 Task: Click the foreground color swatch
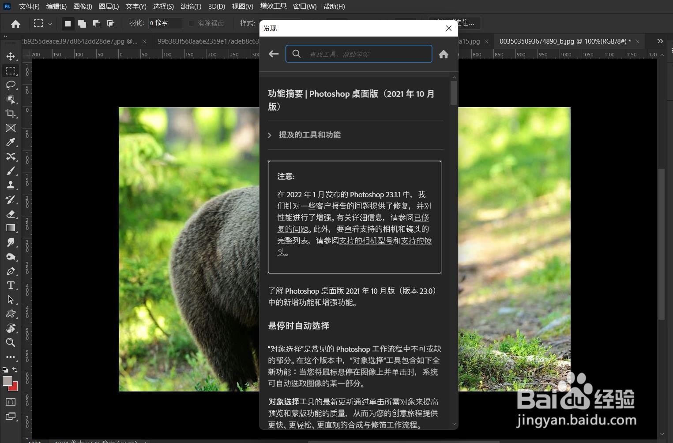click(7, 381)
